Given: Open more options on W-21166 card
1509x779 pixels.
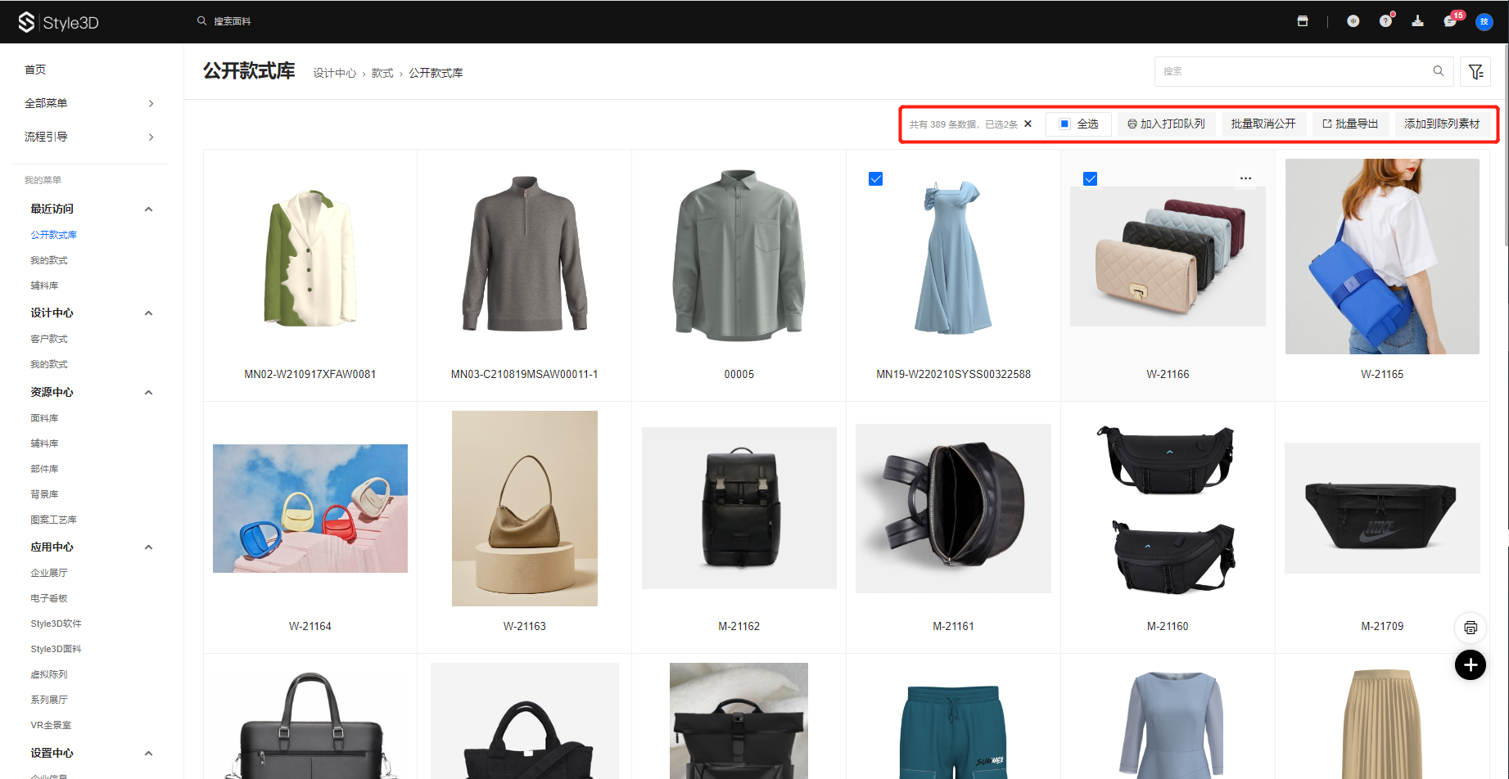Looking at the screenshot, I should pos(1245,178).
